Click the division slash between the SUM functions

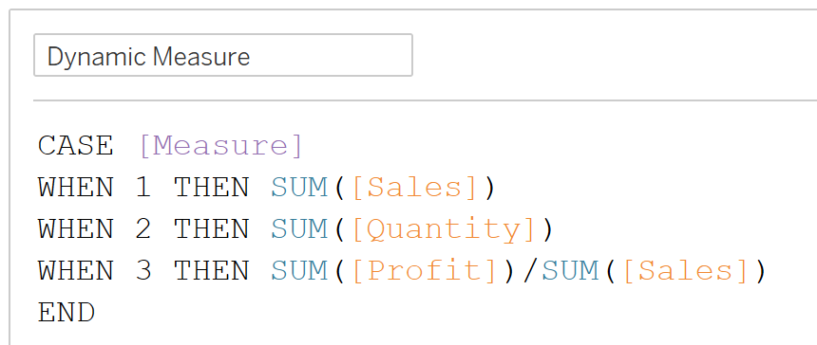click(529, 271)
